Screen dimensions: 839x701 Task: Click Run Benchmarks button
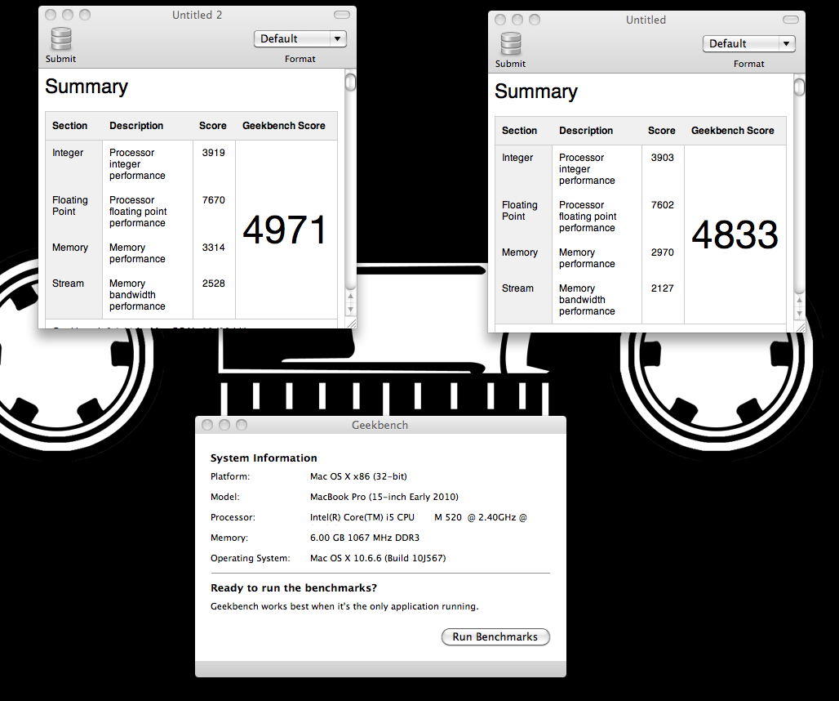pyautogui.click(x=495, y=636)
